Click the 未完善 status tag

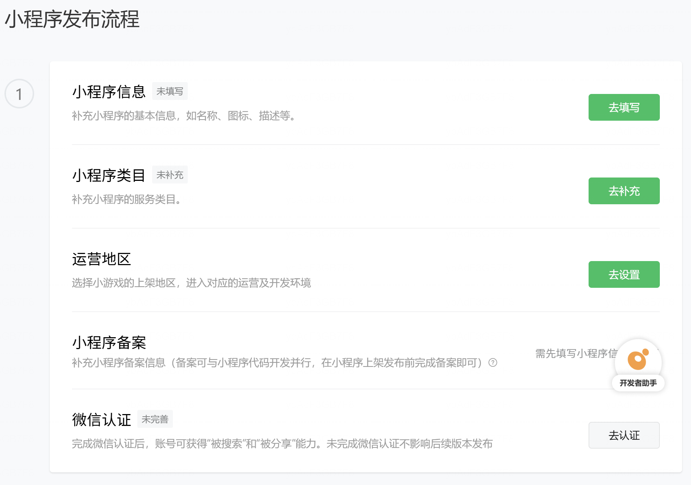pos(155,419)
